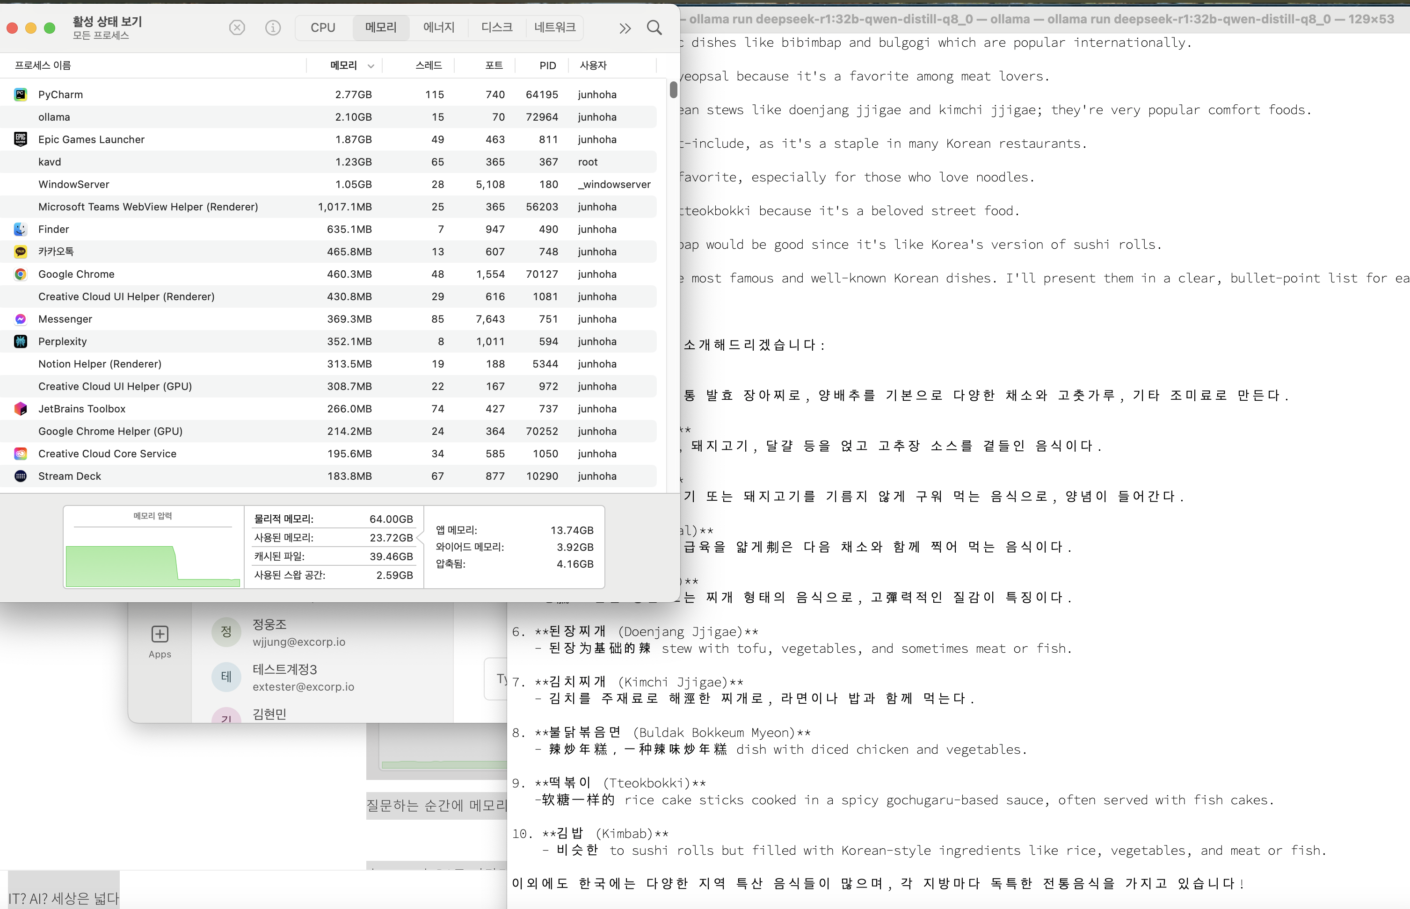Viewport: 1410px width, 909px height.
Task: Expand the toolbar overflow chevrons
Action: [625, 28]
